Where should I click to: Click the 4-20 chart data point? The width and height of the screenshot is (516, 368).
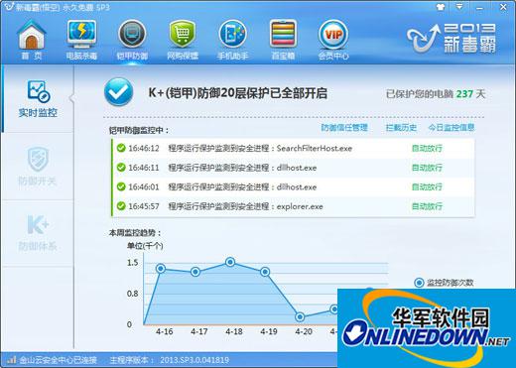[x=300, y=317]
